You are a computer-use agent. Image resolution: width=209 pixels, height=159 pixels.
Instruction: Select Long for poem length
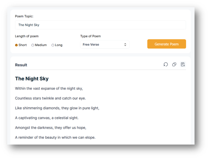53,45
